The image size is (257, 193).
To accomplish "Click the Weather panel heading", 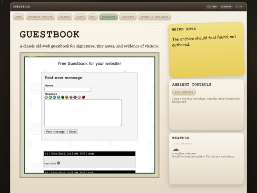I will pyautogui.click(x=181, y=138).
